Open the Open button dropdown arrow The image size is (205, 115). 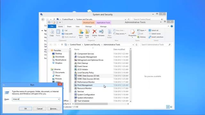(x=145, y=30)
